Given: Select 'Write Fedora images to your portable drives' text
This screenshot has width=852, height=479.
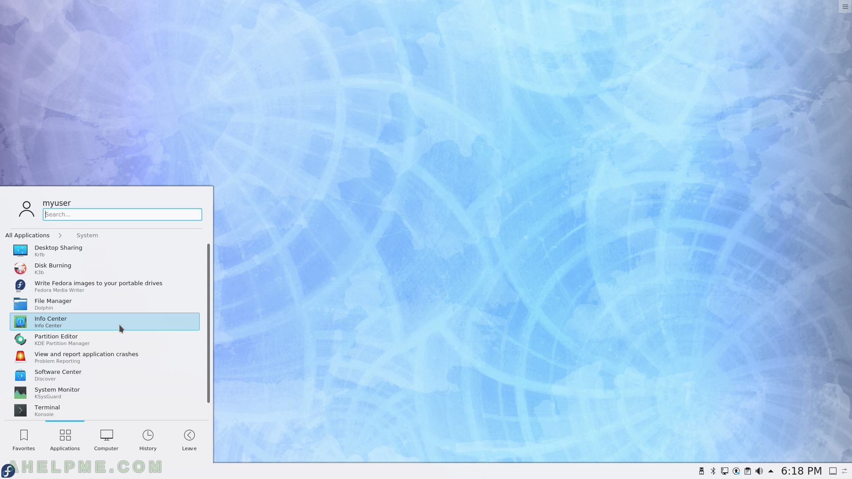Looking at the screenshot, I should coord(99,283).
